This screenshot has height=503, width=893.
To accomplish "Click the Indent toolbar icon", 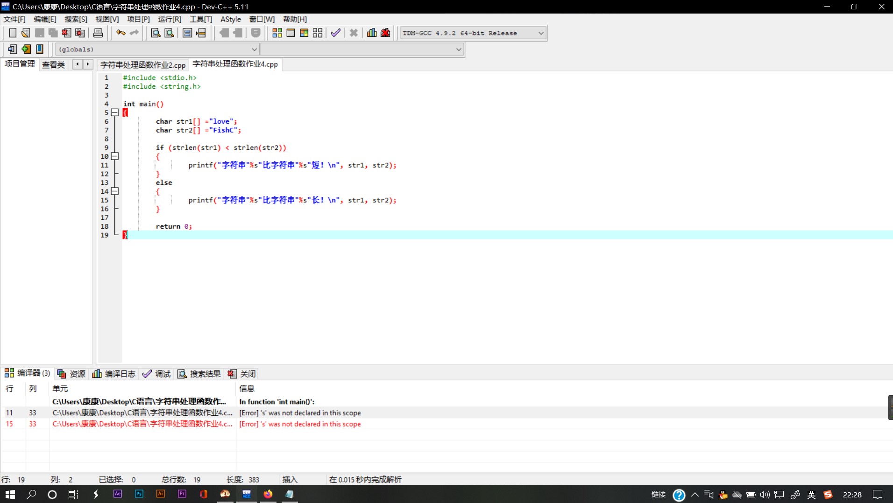I will (187, 33).
